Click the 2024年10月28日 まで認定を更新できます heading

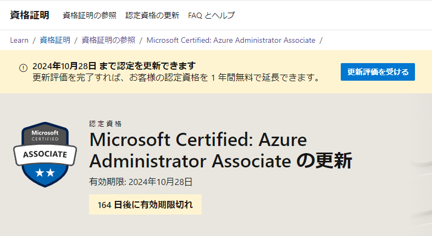pyautogui.click(x=114, y=66)
